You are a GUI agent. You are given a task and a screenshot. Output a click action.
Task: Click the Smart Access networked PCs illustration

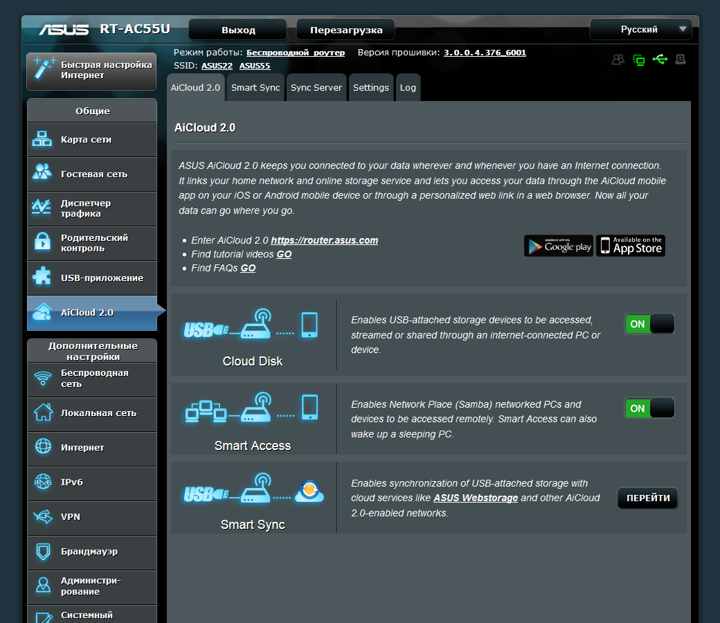click(x=251, y=408)
